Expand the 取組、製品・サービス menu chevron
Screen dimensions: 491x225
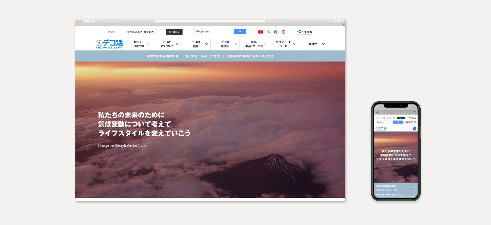tap(265, 44)
